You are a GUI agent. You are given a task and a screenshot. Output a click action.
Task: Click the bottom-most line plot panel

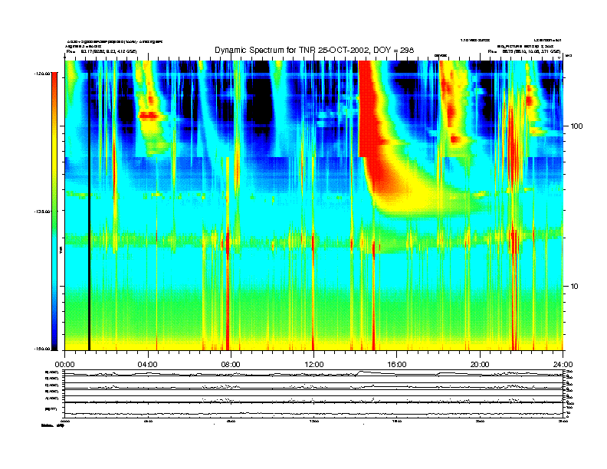[313, 409]
